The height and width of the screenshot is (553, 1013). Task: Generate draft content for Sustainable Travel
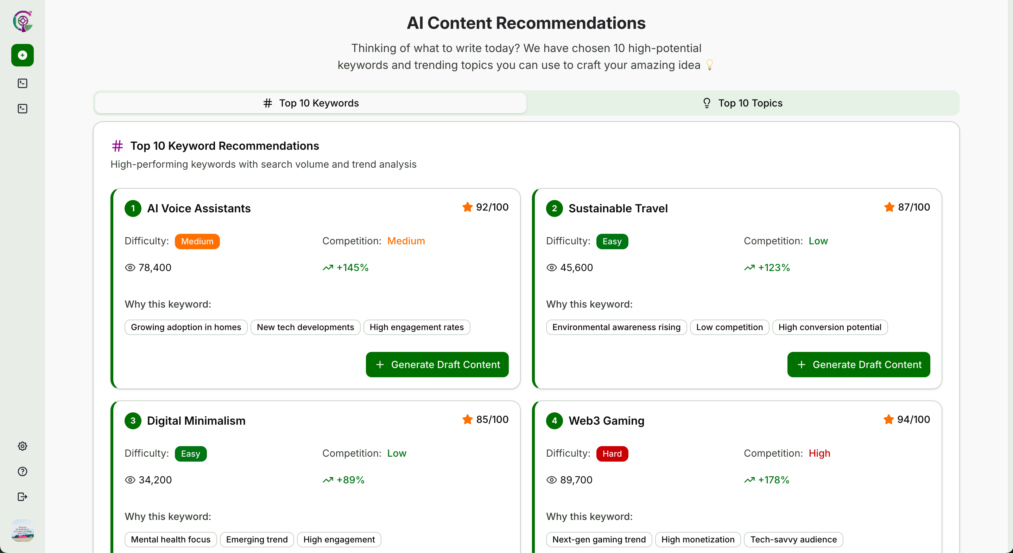pos(859,365)
